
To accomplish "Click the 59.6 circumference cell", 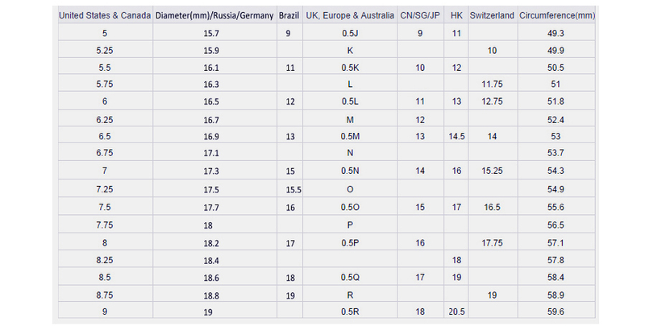I will (x=555, y=312).
